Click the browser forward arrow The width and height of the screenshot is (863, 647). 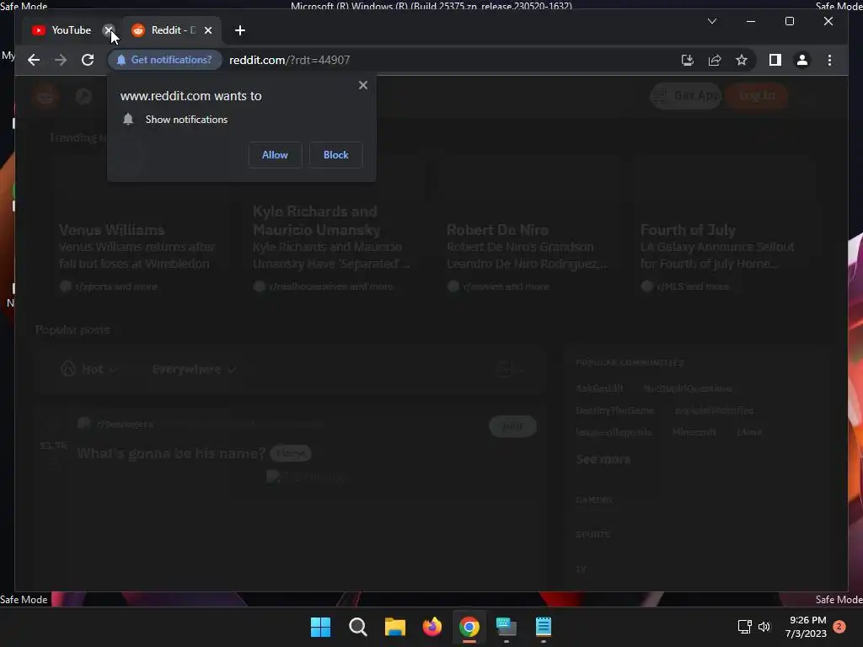click(x=61, y=60)
